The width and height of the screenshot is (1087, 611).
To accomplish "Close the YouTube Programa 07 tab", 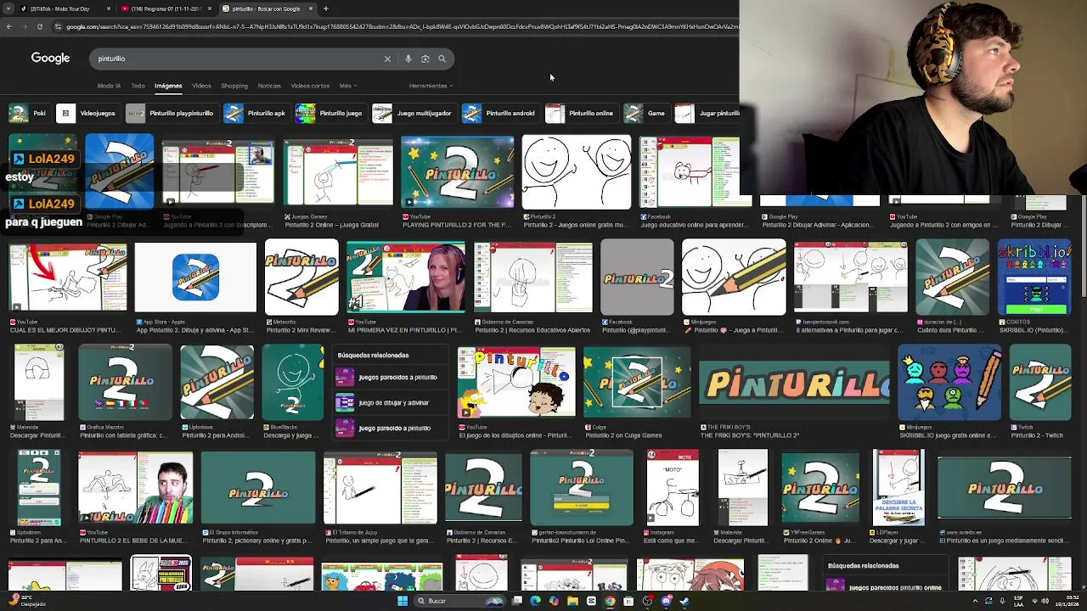I will click(210, 8).
